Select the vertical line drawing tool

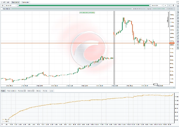tap(178, 15)
